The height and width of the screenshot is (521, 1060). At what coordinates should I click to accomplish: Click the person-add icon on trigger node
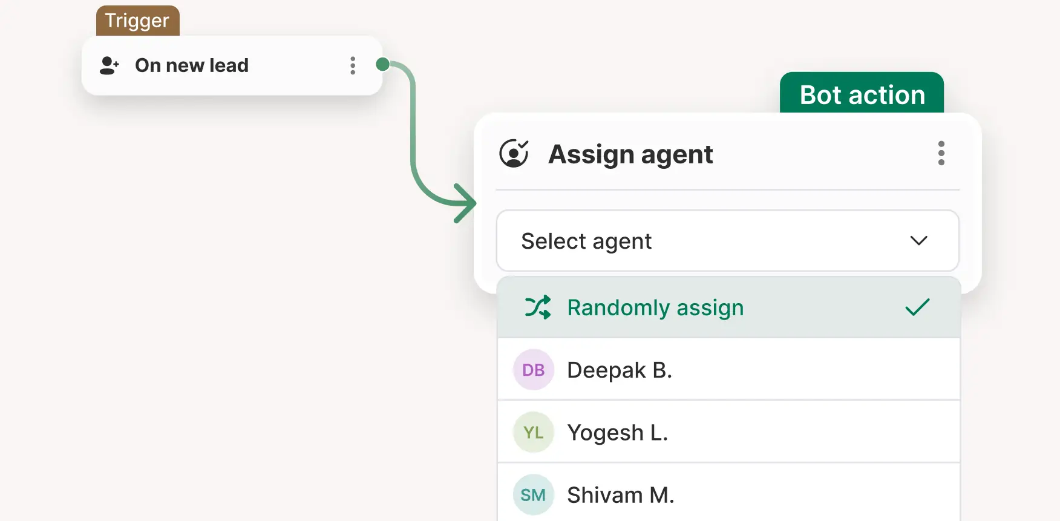109,65
